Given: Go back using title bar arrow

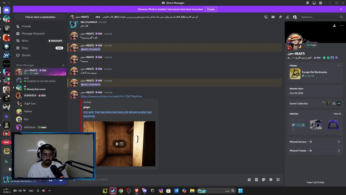Looking at the screenshot, I should pyautogui.click(x=4, y=3).
